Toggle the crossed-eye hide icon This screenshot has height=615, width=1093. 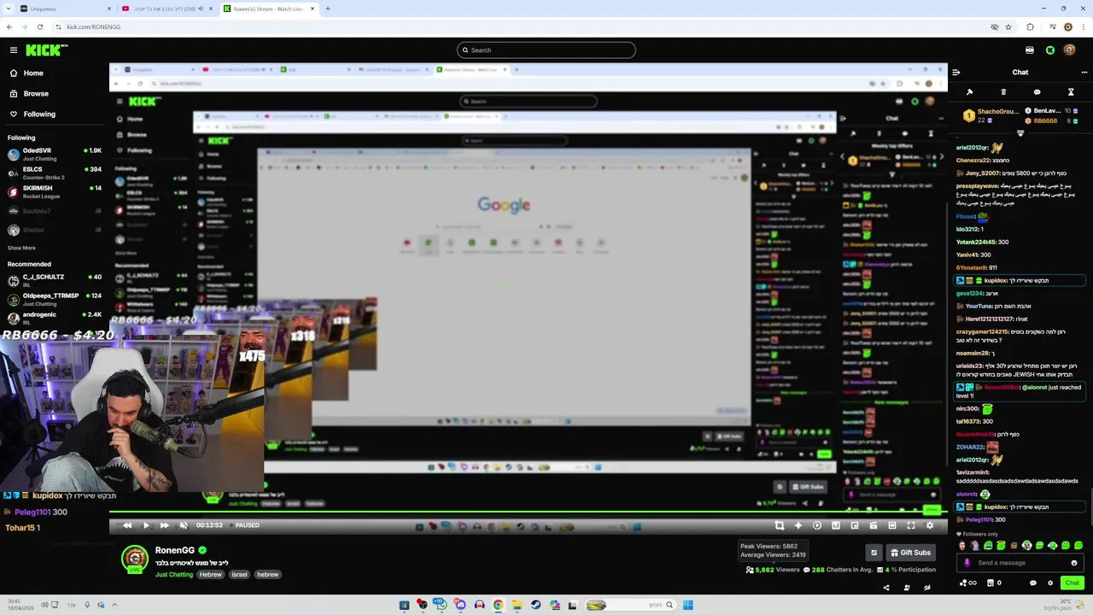(927, 588)
